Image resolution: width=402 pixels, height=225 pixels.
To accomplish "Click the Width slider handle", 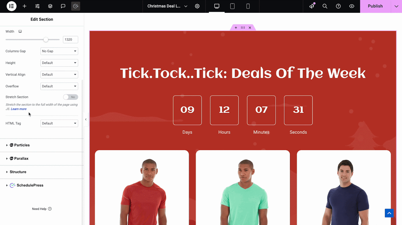I will coord(46,40).
